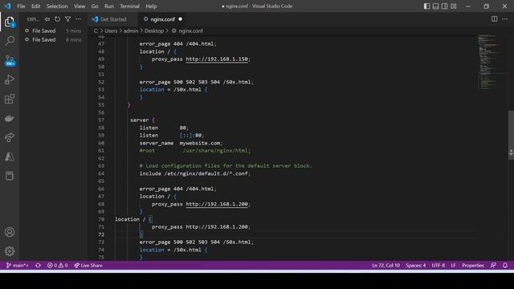Click the filter icon in sidebar header
This screenshot has height=289, width=514.
click(x=67, y=19)
